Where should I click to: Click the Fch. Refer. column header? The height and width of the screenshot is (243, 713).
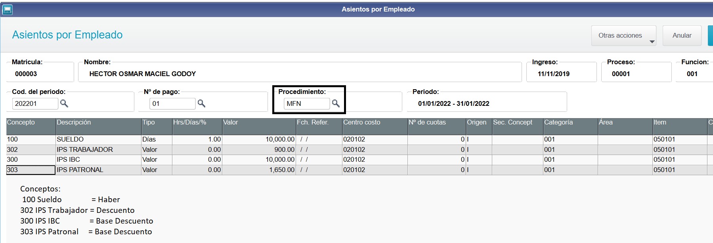pyautogui.click(x=319, y=126)
